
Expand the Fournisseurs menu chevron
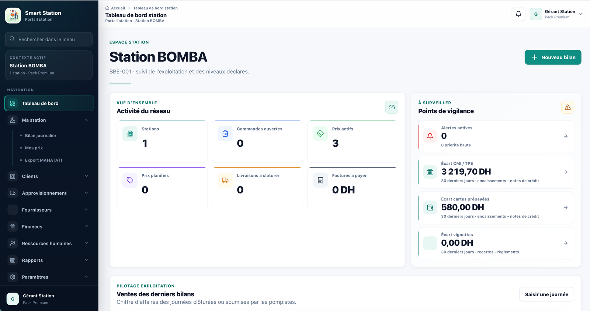pos(86,210)
